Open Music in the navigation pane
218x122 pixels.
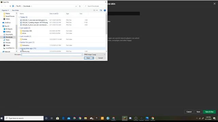[x=7, y=40]
